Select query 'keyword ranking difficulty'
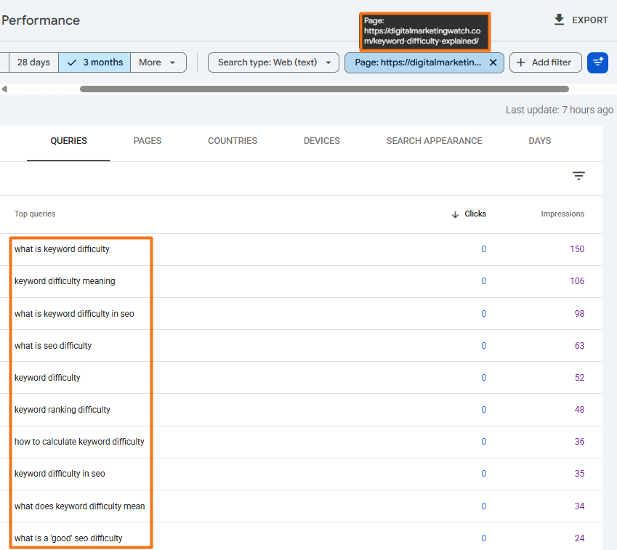The height and width of the screenshot is (550, 617). click(x=62, y=410)
